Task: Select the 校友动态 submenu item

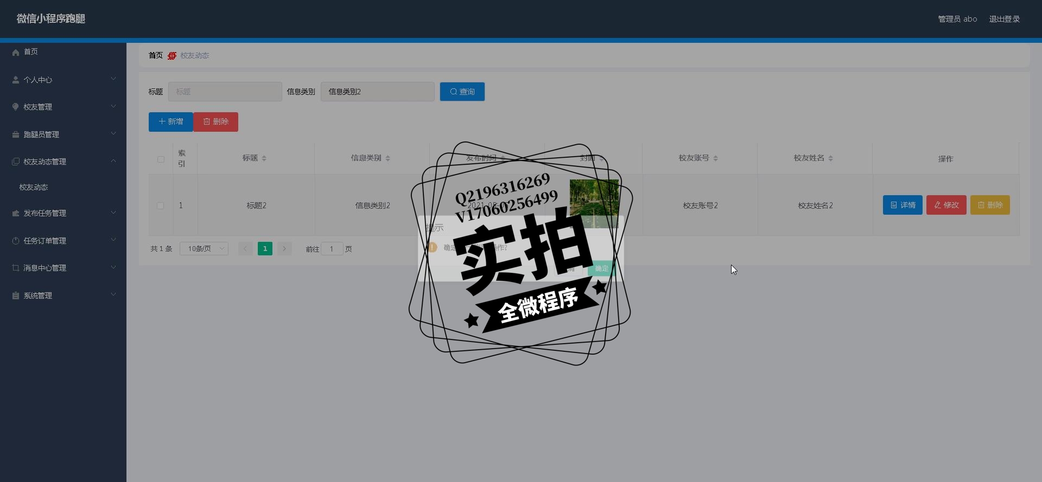Action: point(34,188)
